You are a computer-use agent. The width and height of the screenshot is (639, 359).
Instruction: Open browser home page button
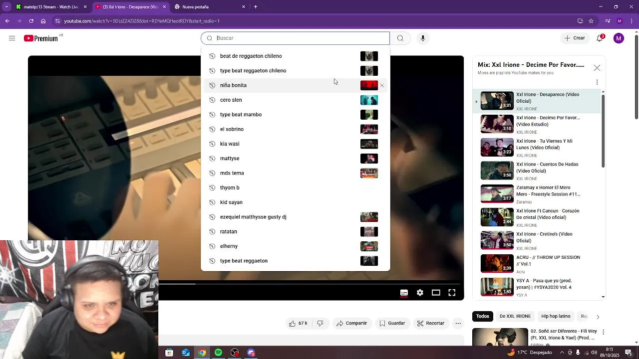click(x=43, y=21)
